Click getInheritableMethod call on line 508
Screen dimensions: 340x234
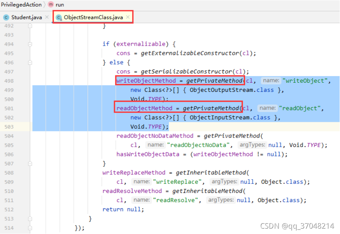click(x=211, y=173)
